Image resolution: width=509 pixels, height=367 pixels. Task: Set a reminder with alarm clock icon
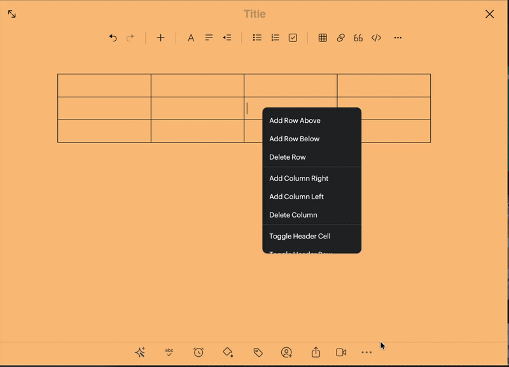pos(199,352)
